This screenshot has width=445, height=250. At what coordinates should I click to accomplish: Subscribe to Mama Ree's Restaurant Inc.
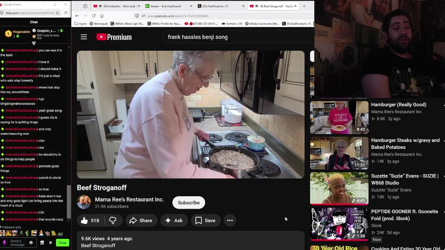(189, 203)
